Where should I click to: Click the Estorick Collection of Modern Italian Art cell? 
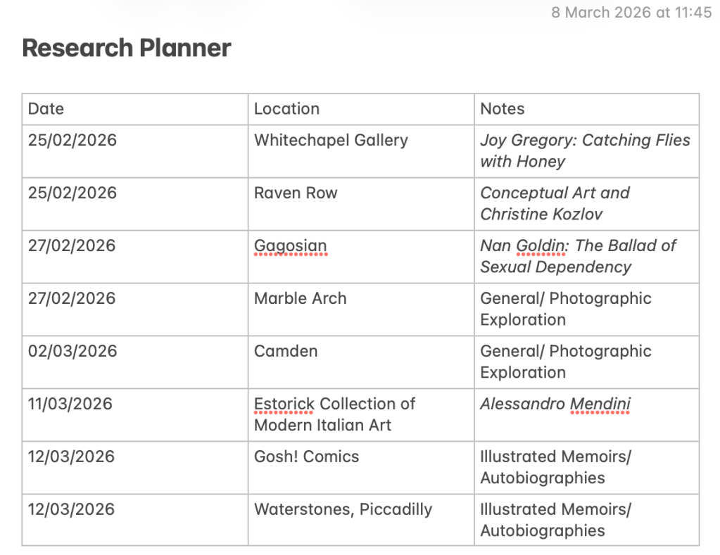(334, 414)
